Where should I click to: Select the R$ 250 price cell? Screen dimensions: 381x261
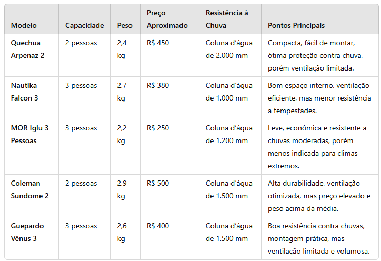point(158,128)
